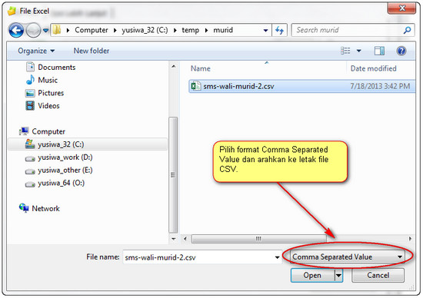Select file sms-wali-murid-2.csv
Image resolution: width=423 pixels, height=298 pixels.
click(x=302, y=86)
